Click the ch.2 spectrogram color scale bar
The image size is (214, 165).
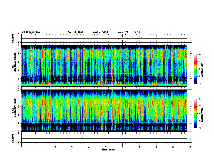(195, 114)
